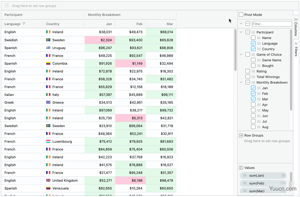Open the Columns side tab
This screenshot has height=197, width=300.
click(x=296, y=27)
